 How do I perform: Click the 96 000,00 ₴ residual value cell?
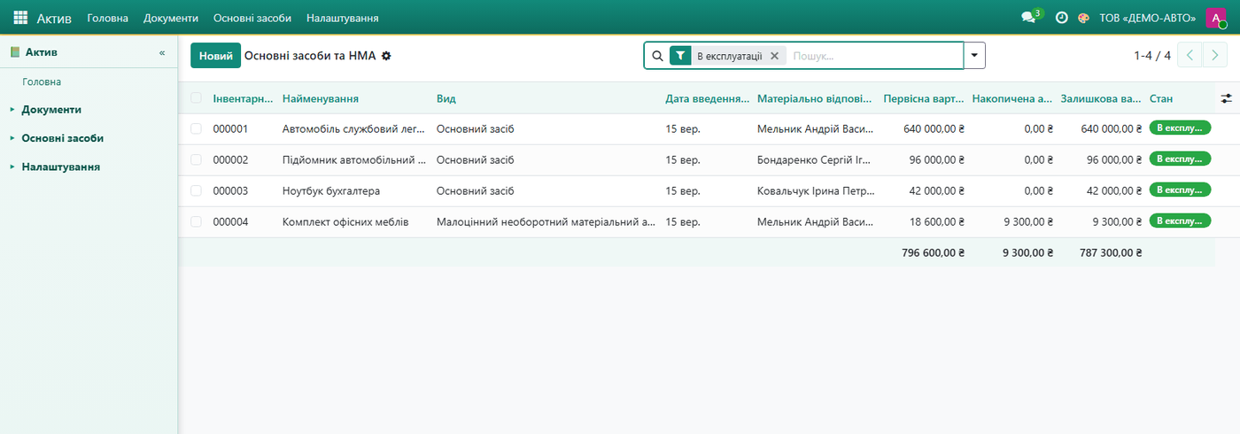tap(1114, 160)
